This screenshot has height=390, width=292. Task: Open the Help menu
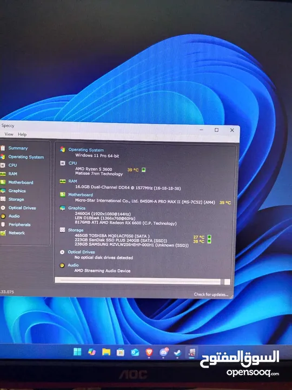22,134
